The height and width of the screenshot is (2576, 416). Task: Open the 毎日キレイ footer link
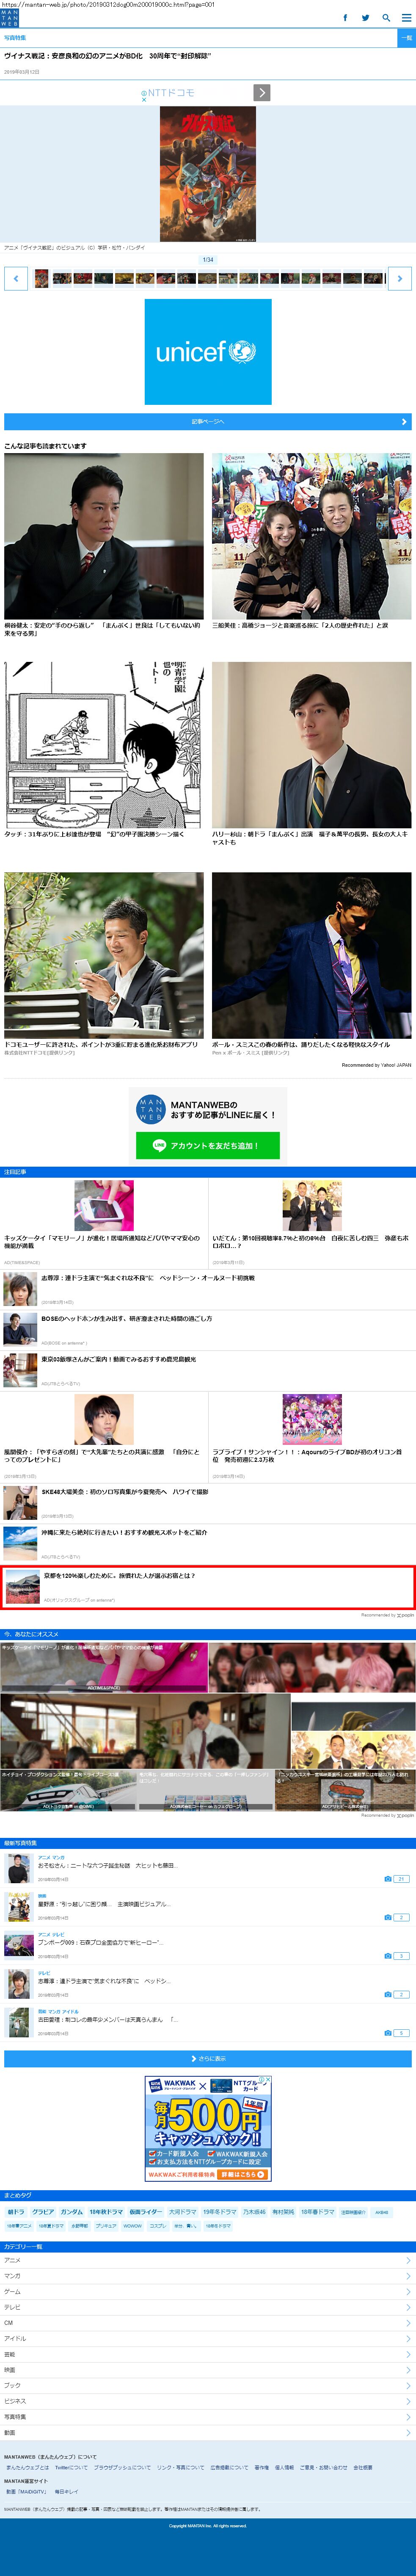click(66, 2492)
